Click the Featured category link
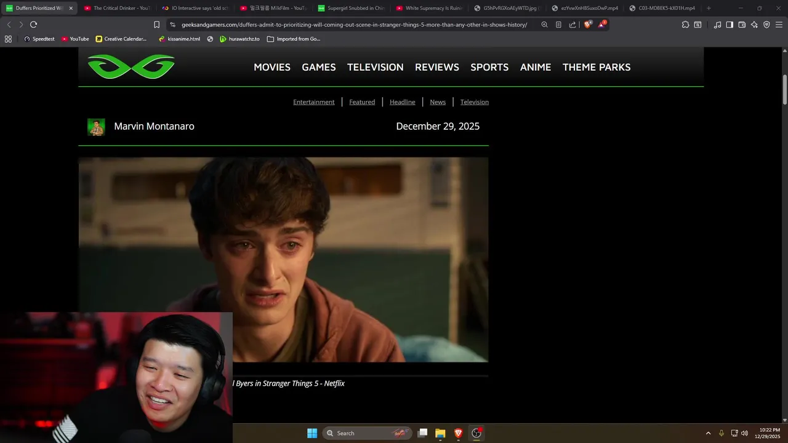Image resolution: width=788 pixels, height=443 pixels. (x=362, y=102)
